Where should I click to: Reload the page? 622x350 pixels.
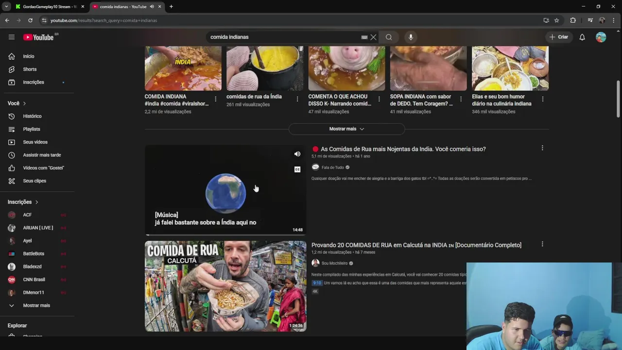point(30,20)
